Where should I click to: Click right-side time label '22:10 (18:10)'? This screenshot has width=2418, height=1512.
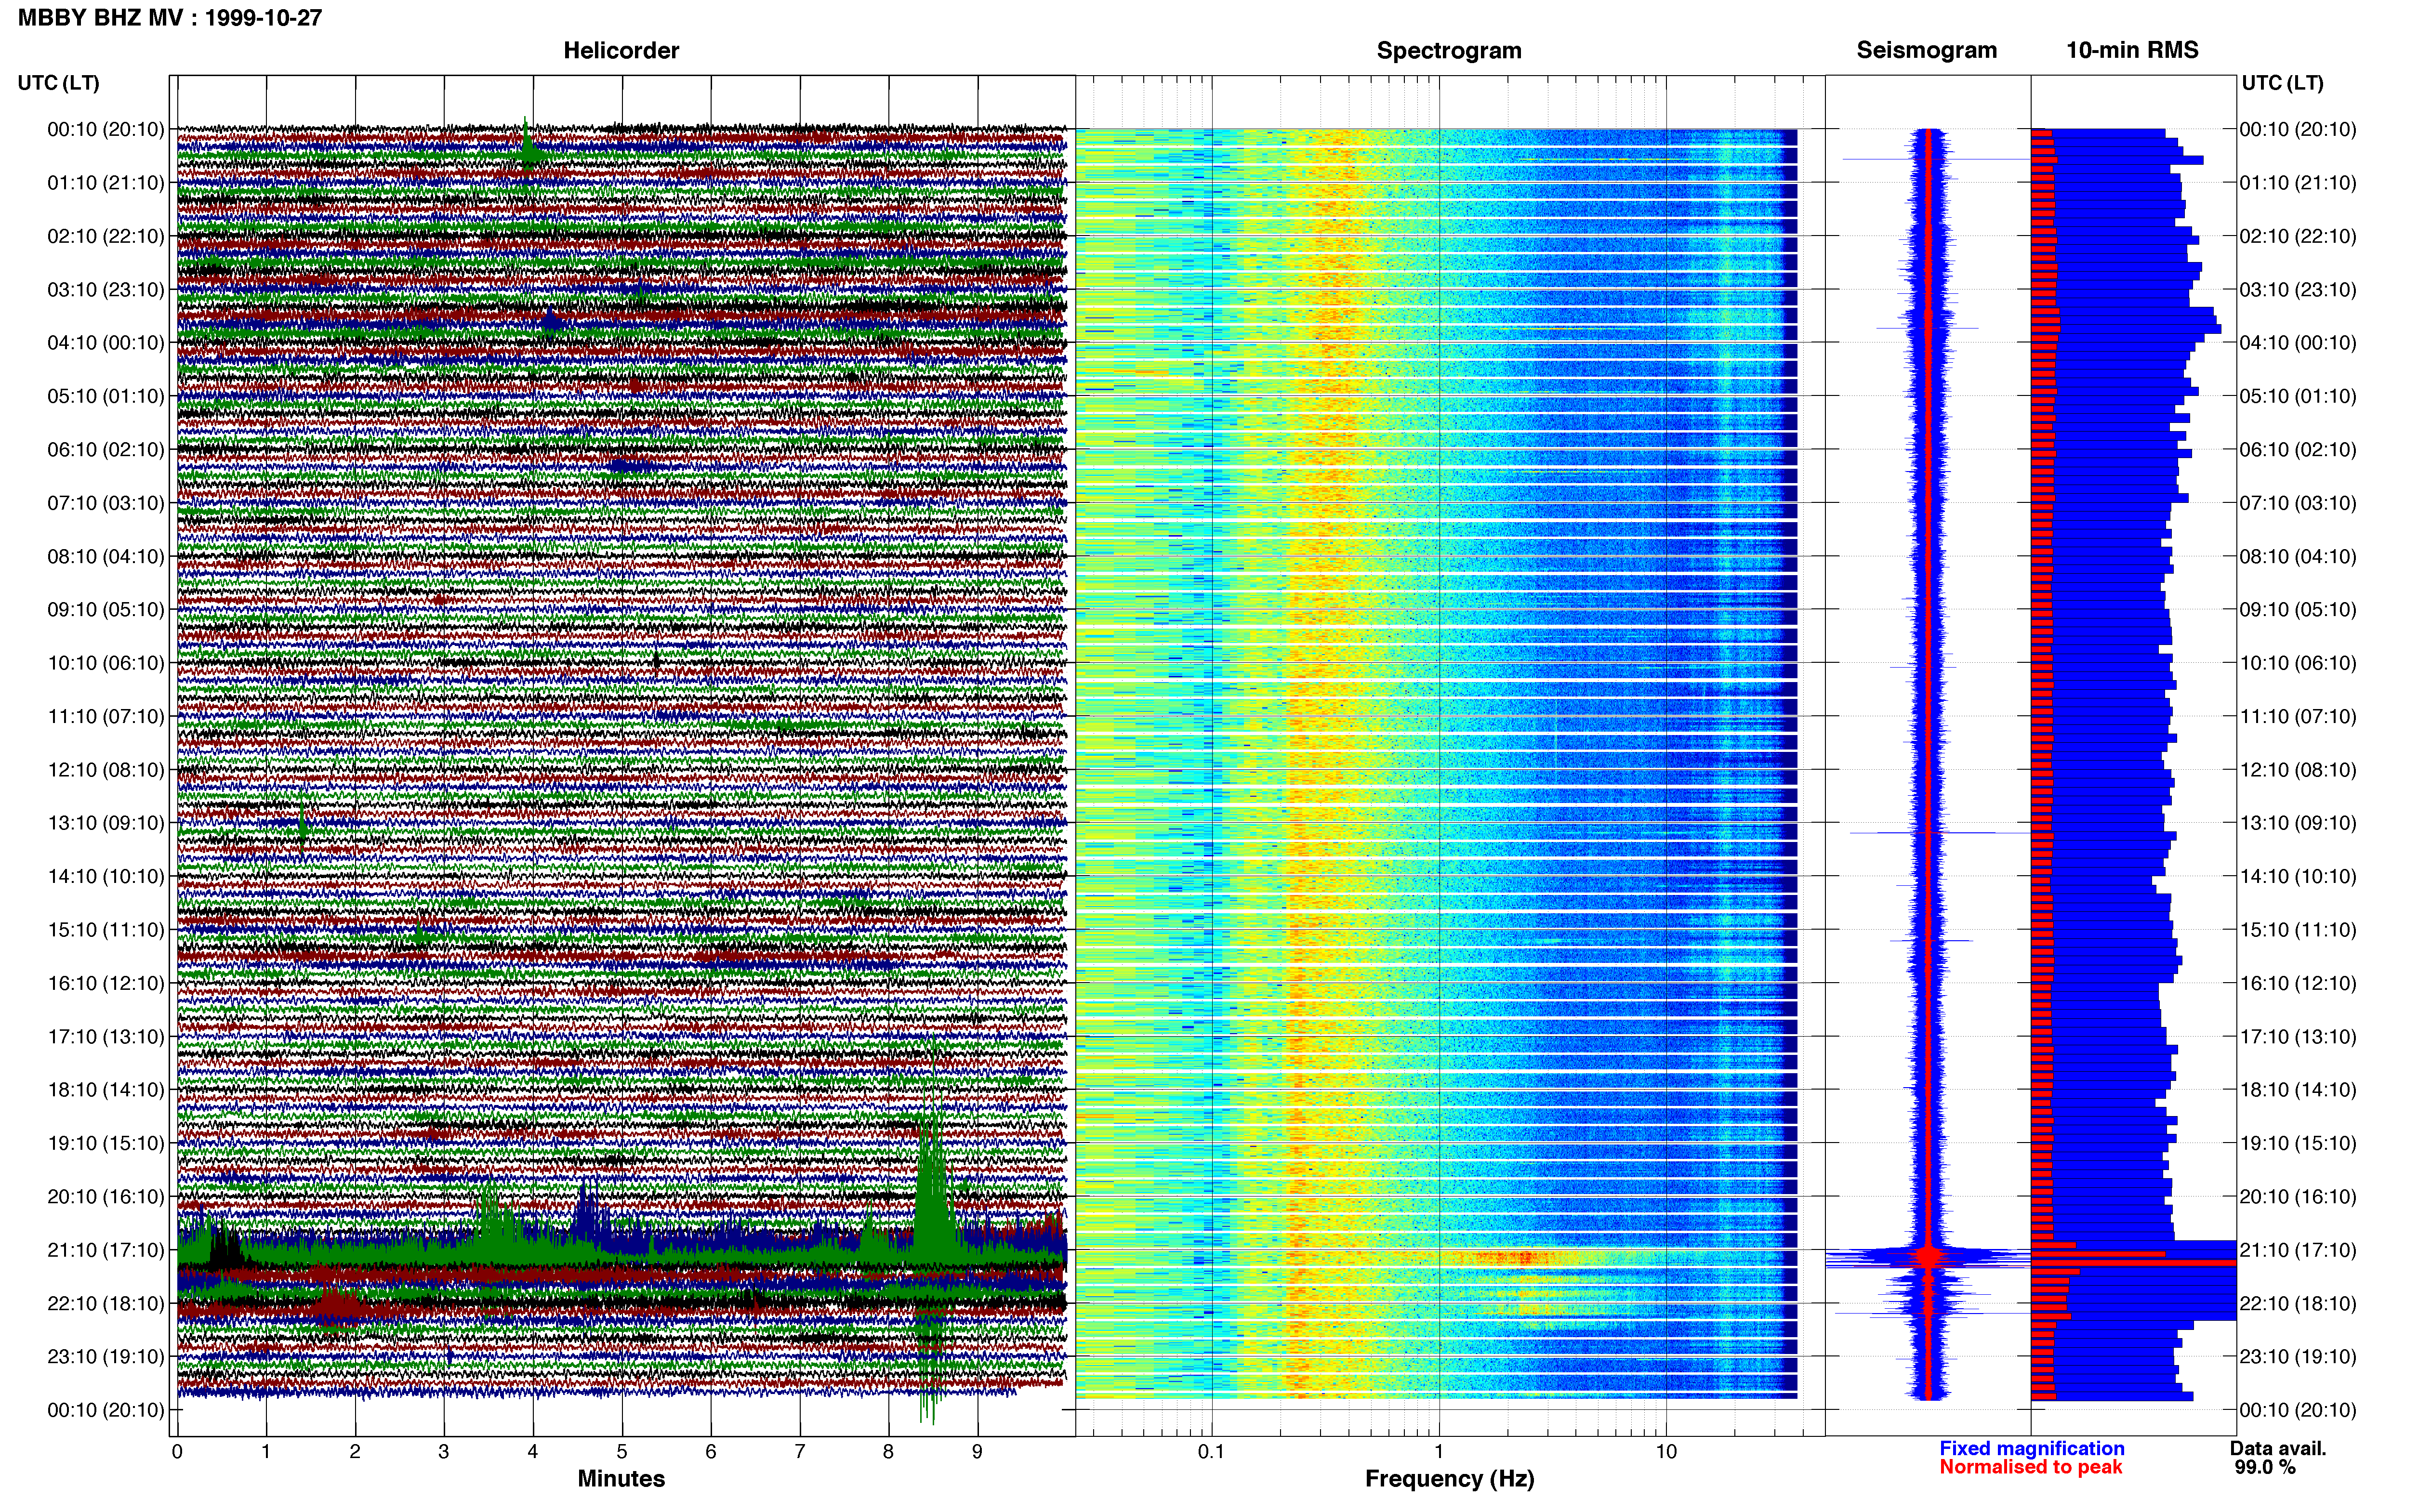click(2298, 1303)
